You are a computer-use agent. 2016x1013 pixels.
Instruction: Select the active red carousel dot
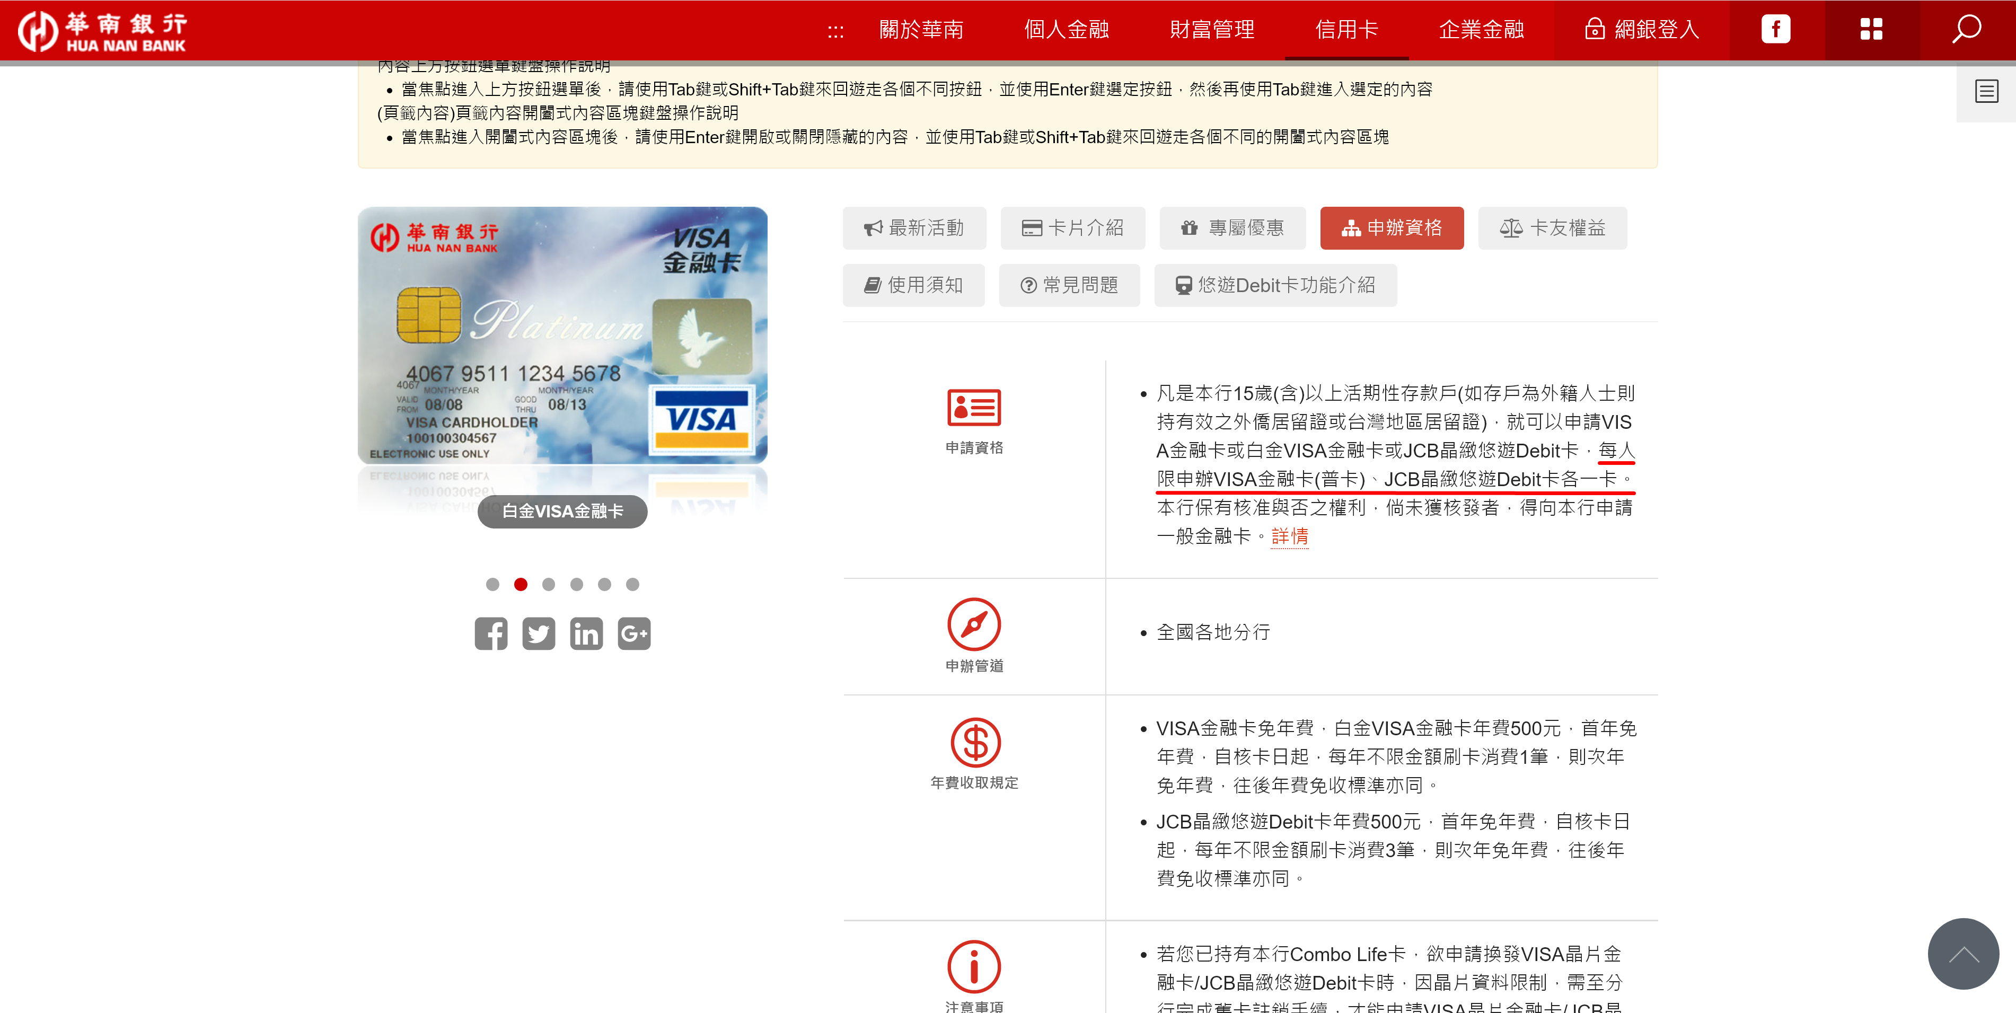521,584
